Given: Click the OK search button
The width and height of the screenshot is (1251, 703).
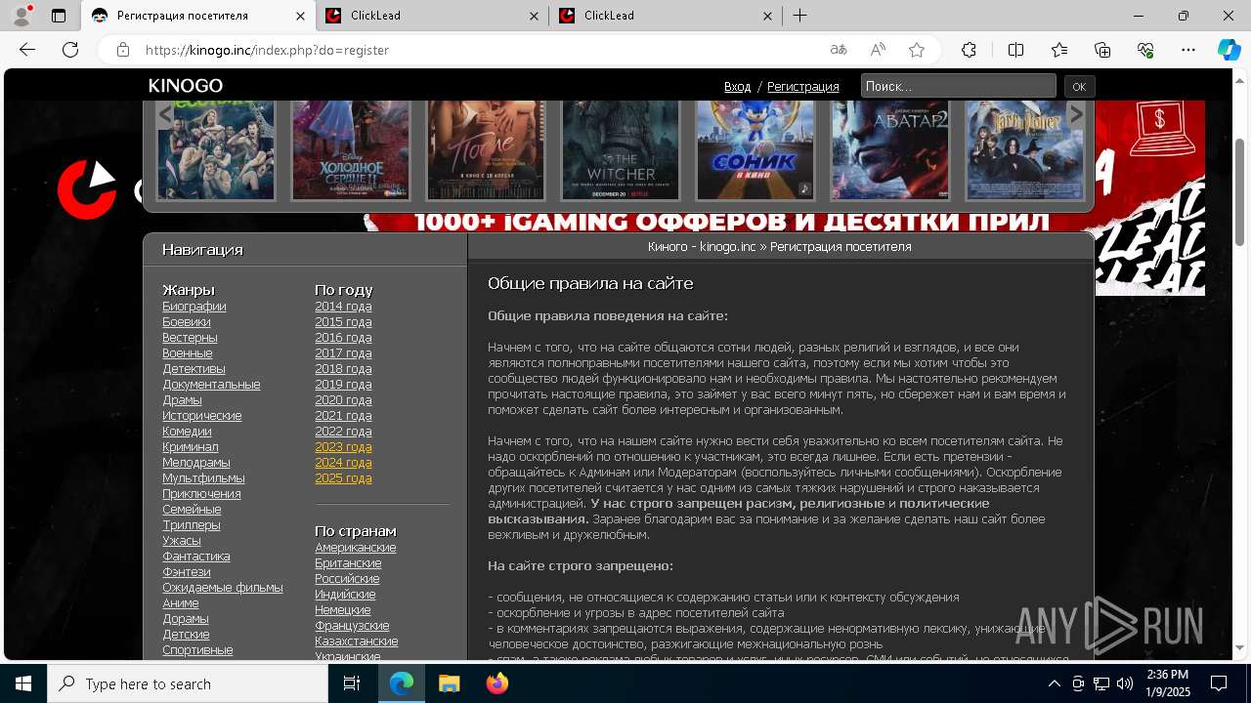Looking at the screenshot, I should 1079,86.
